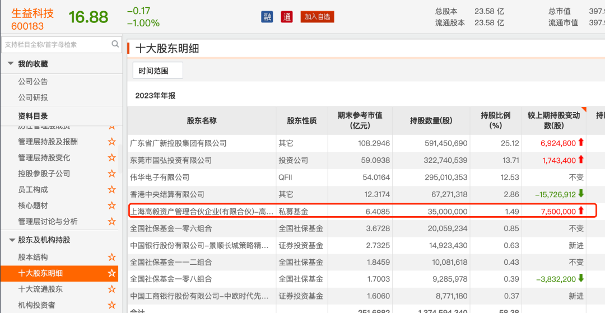
Task: Toggle favorite star for 核心题材
Action: 112,206
